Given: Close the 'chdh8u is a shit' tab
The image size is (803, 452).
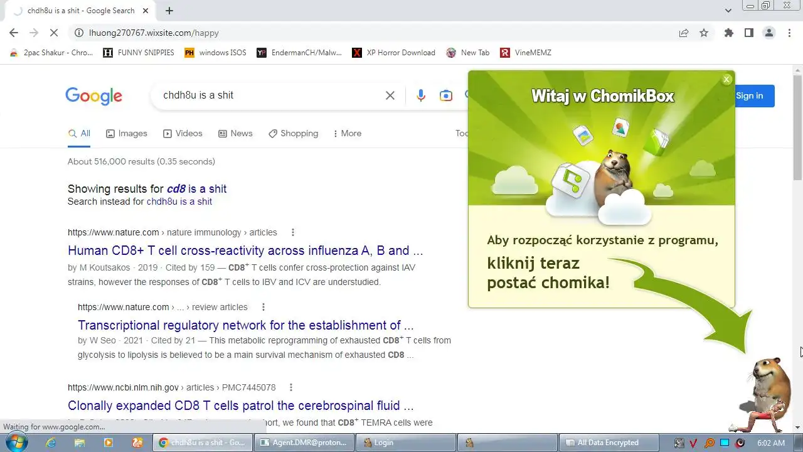Looking at the screenshot, I should (146, 11).
